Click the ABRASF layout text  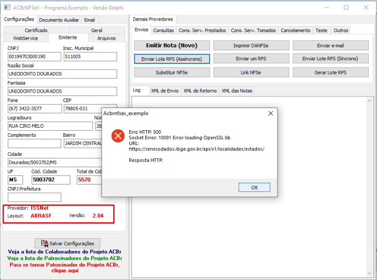pyautogui.click(x=41, y=216)
